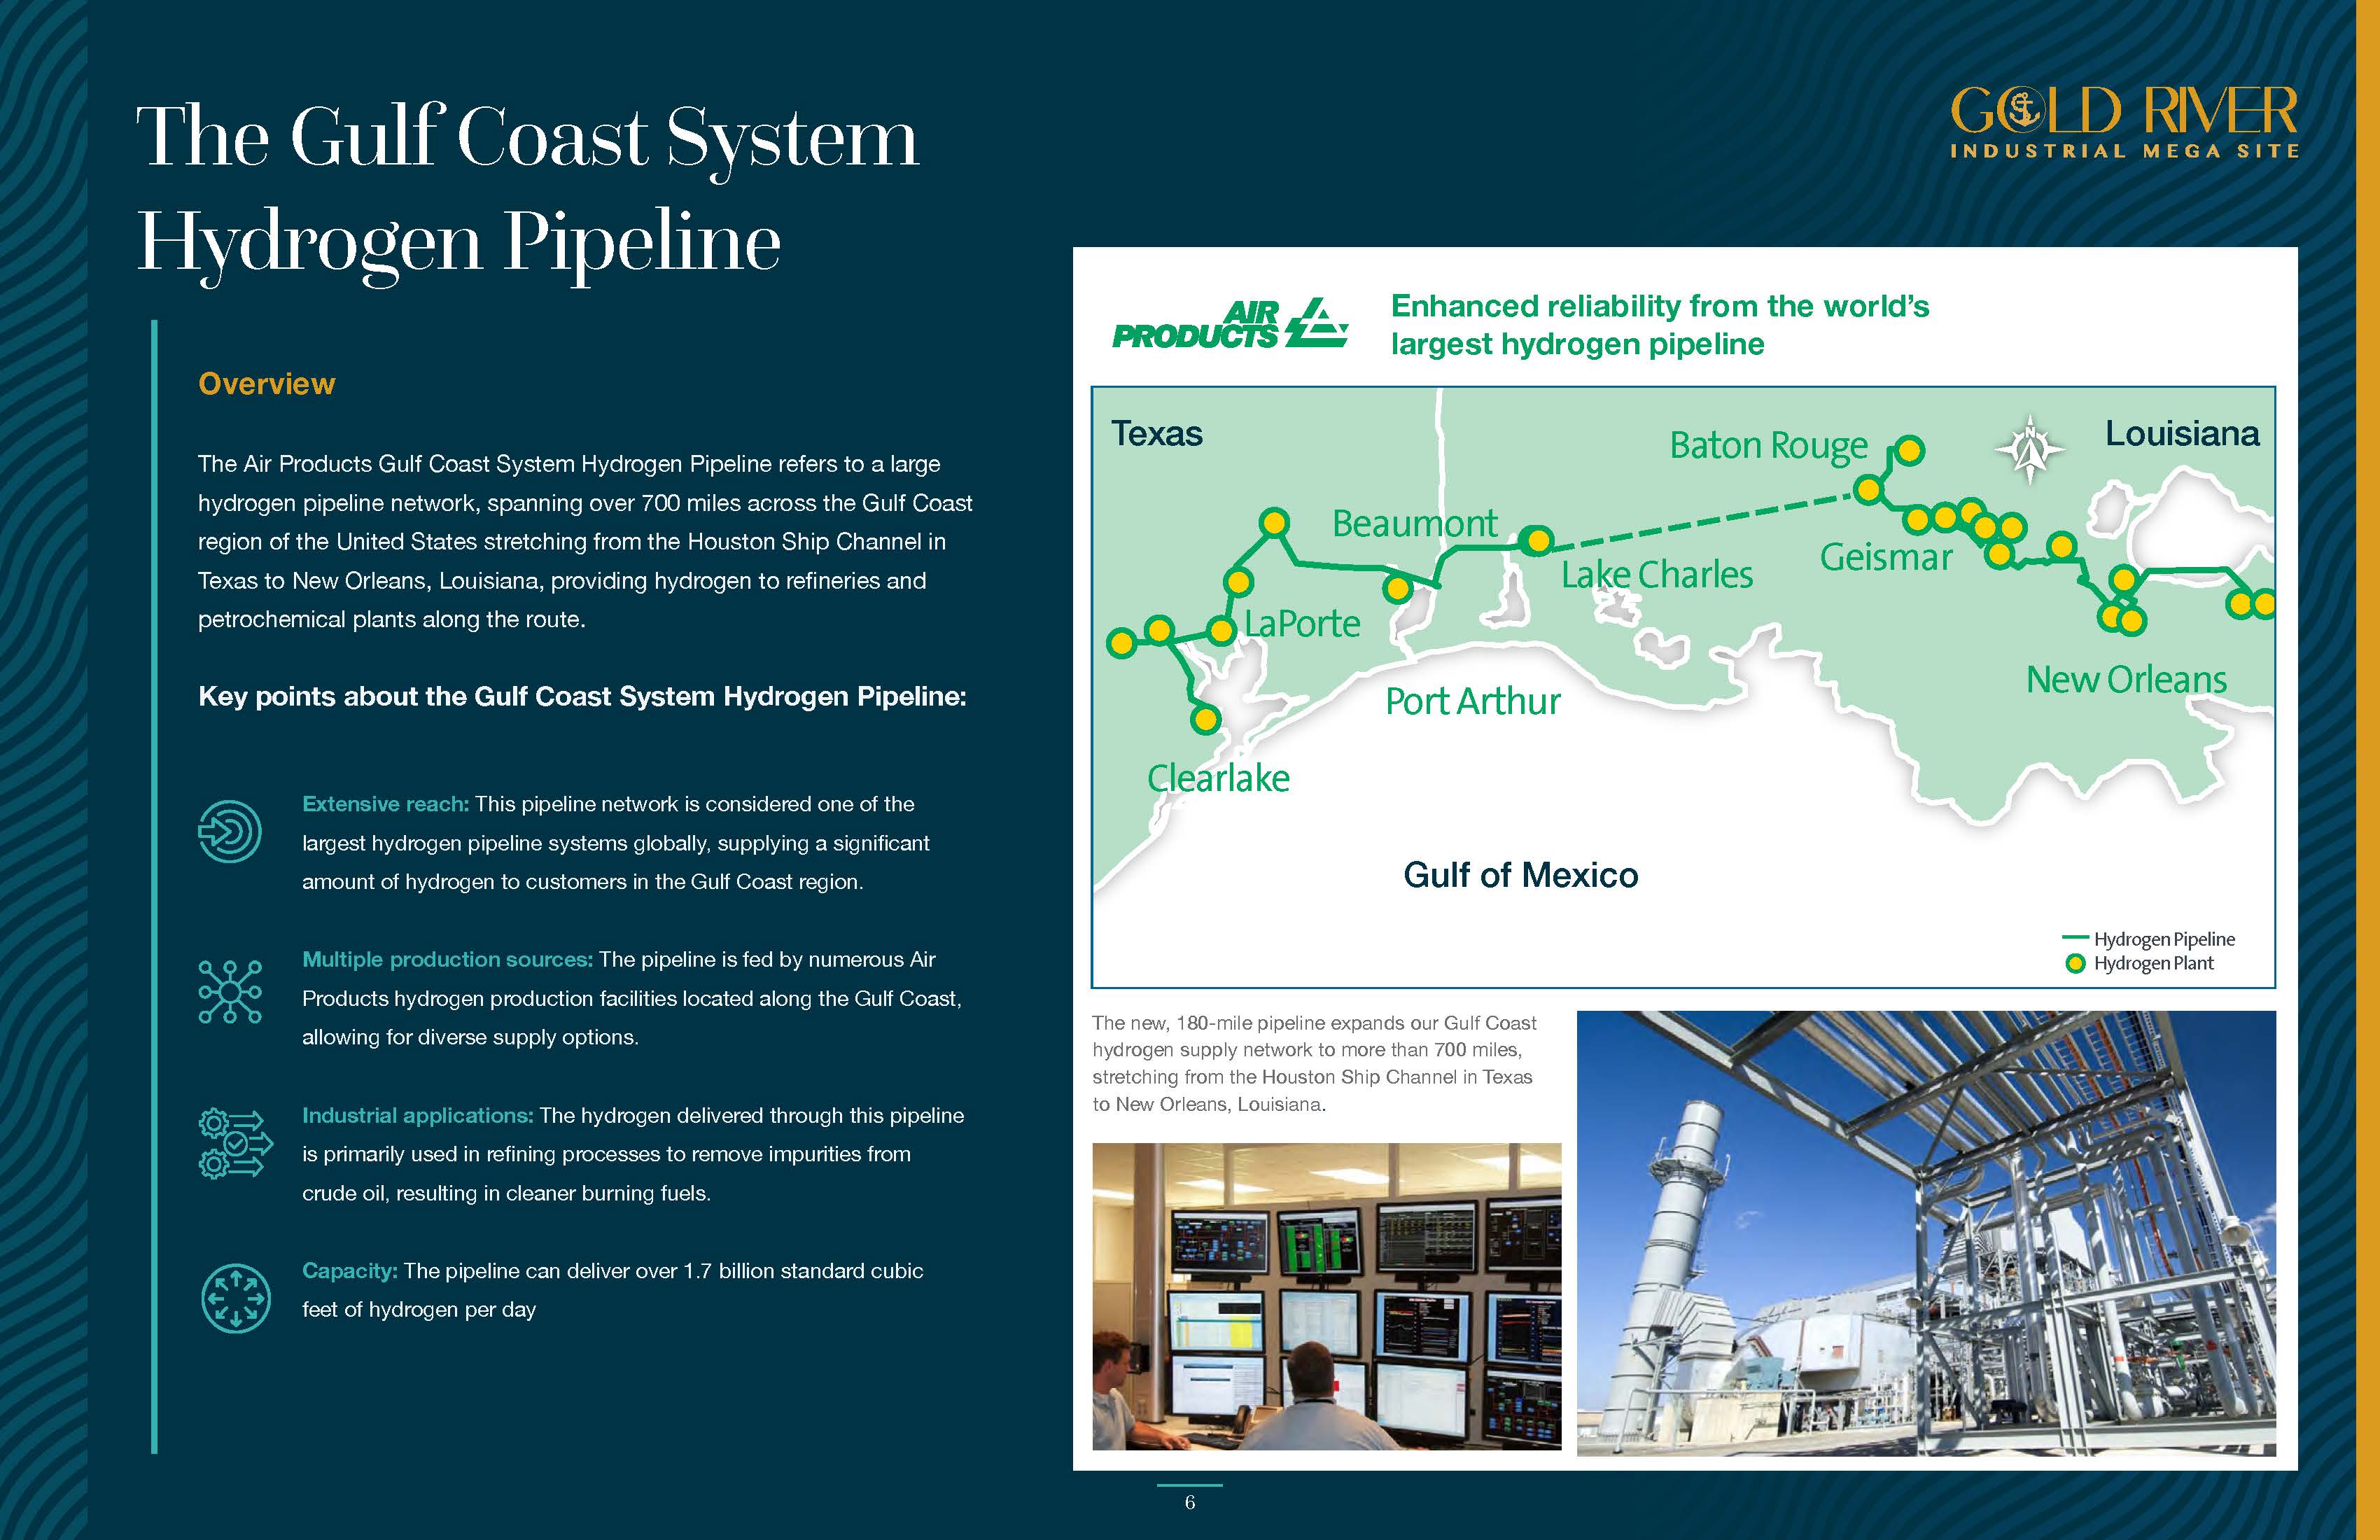
Task: Click the Capacity arrows circle icon
Action: [x=235, y=1298]
